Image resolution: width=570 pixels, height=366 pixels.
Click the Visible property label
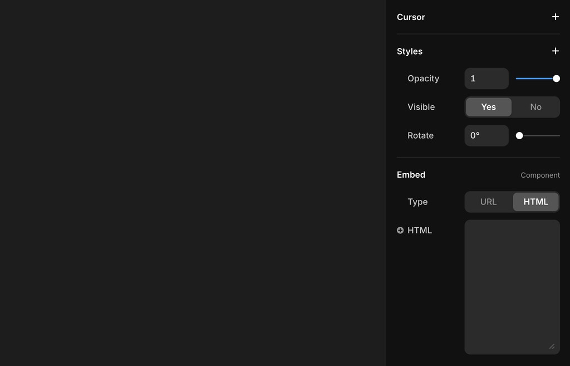pyautogui.click(x=421, y=107)
